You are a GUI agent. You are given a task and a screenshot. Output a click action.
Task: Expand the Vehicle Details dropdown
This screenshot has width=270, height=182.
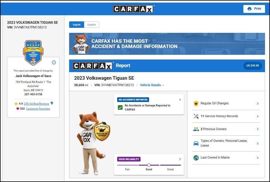[x=152, y=85]
